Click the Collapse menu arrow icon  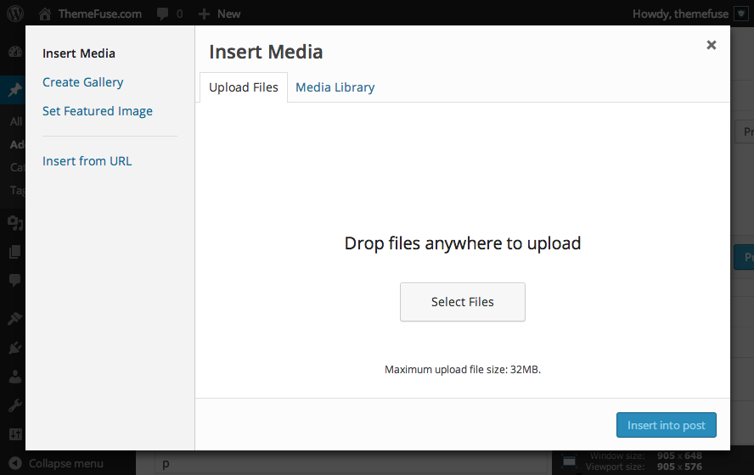15,463
